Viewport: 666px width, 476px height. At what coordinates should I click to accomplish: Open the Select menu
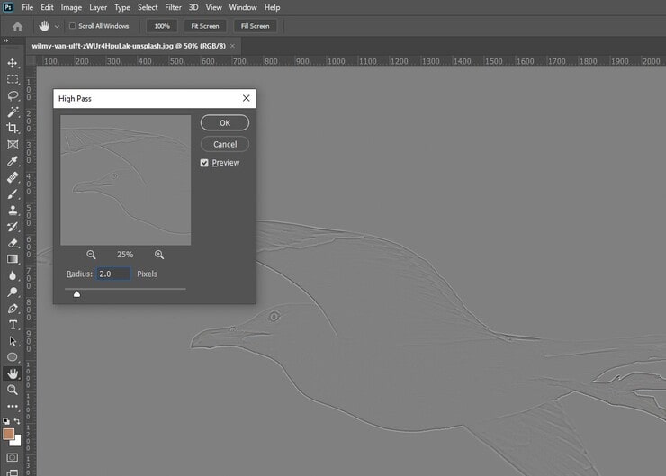point(148,7)
